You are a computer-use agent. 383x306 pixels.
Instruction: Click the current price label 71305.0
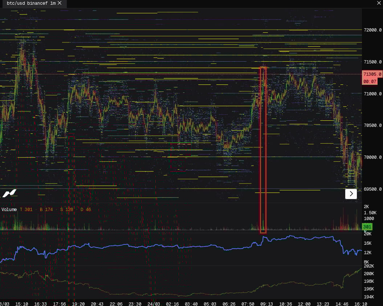(372, 74)
